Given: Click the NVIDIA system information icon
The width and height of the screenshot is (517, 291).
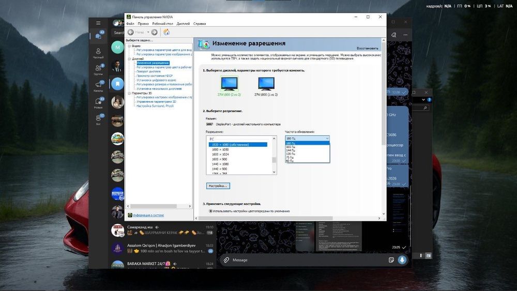Looking at the screenshot, I should pyautogui.click(x=130, y=215).
